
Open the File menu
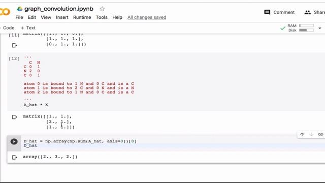pyautogui.click(x=19, y=17)
